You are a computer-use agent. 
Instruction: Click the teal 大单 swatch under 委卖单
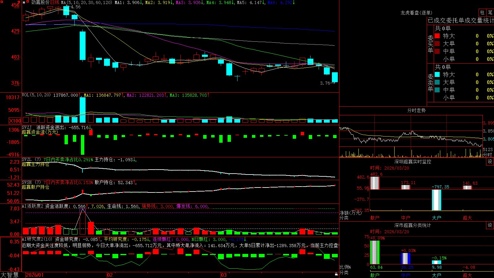coord(437,82)
